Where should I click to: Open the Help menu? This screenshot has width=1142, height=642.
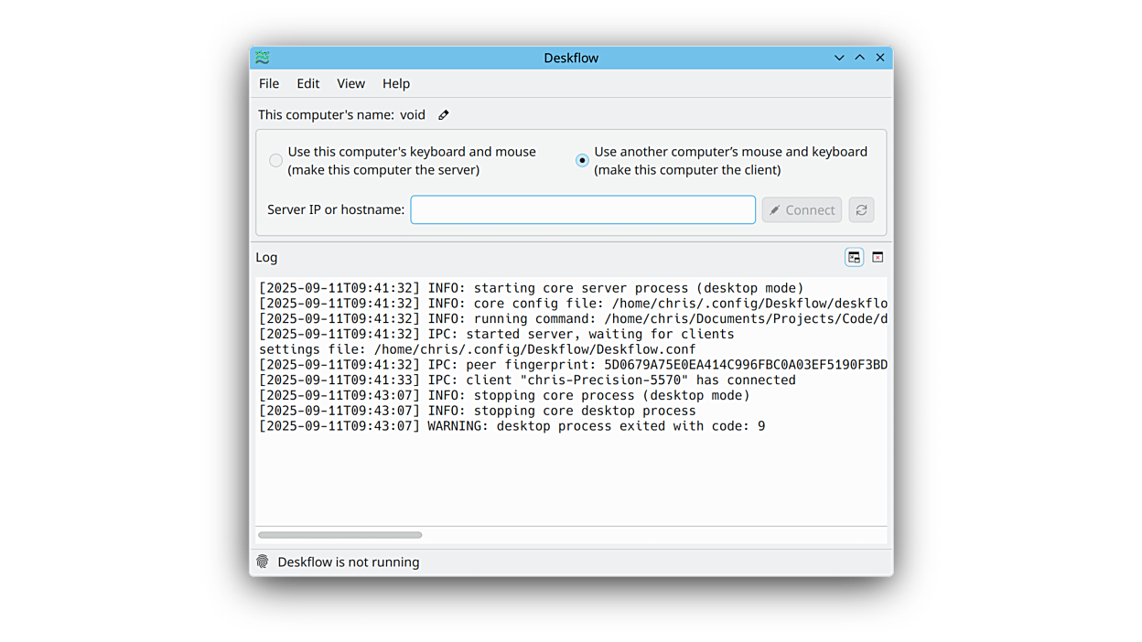tap(395, 83)
